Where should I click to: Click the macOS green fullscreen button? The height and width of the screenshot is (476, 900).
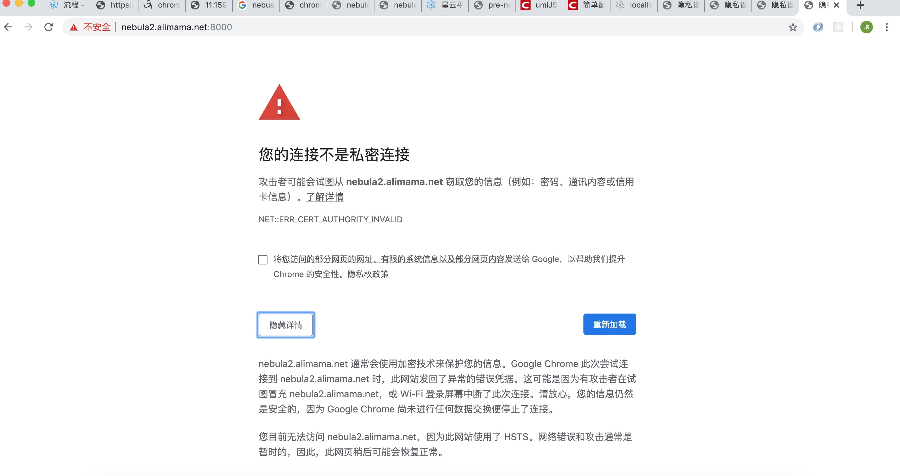pos(31,3)
